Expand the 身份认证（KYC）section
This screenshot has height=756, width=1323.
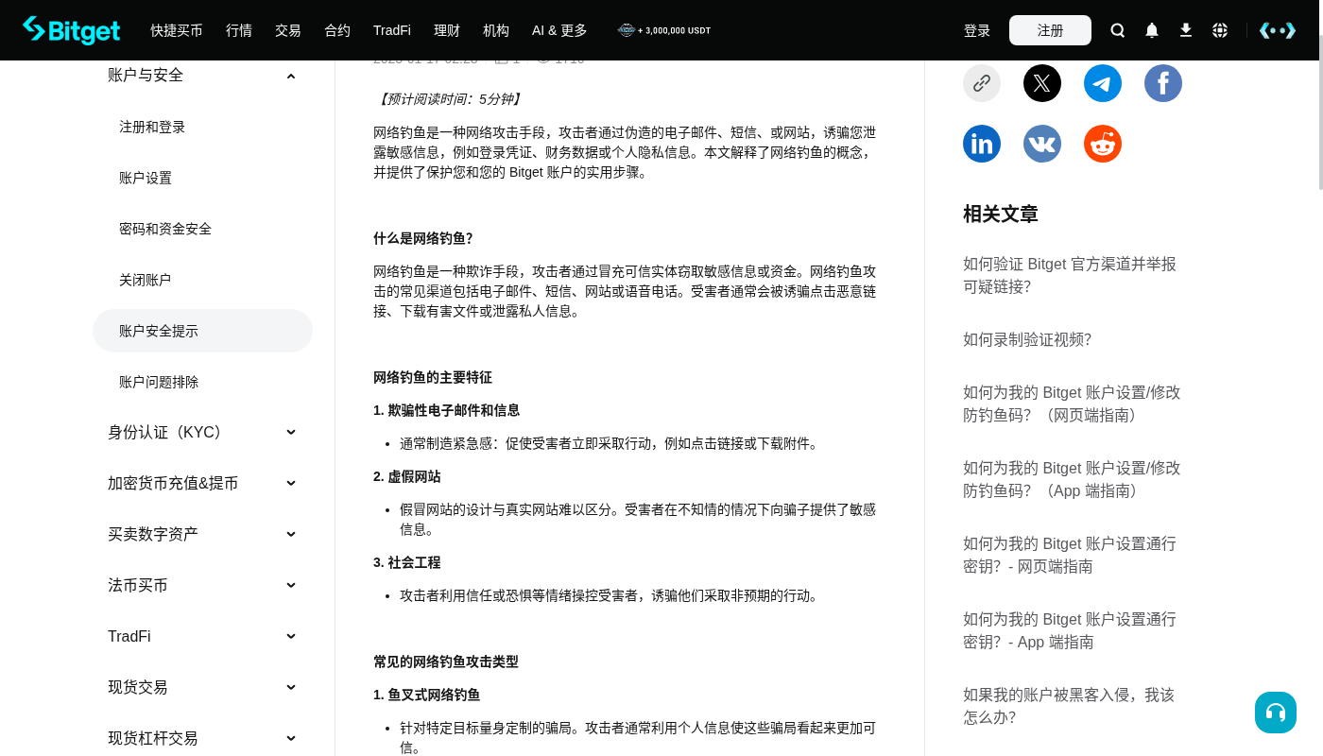202,433
